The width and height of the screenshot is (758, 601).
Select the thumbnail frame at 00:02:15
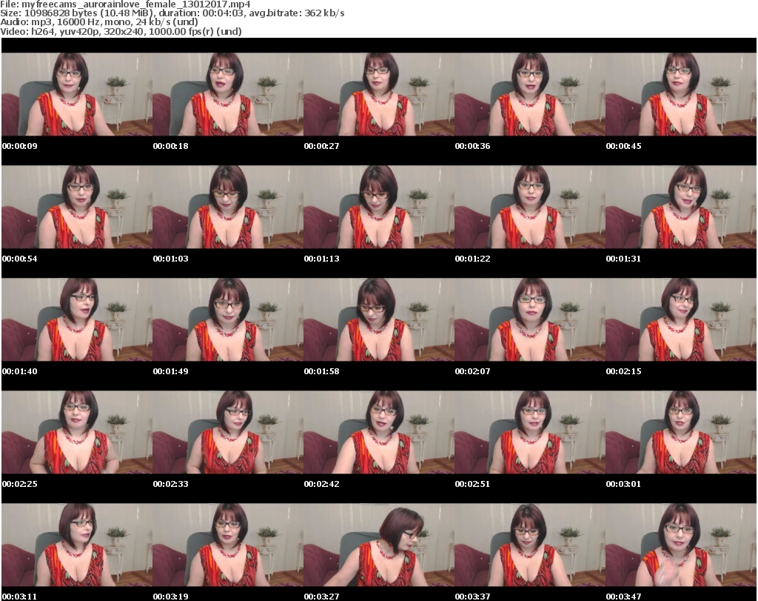click(x=681, y=319)
